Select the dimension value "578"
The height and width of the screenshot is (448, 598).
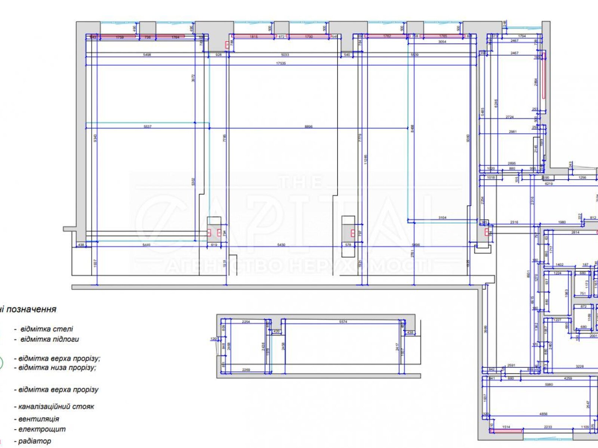[348, 245]
